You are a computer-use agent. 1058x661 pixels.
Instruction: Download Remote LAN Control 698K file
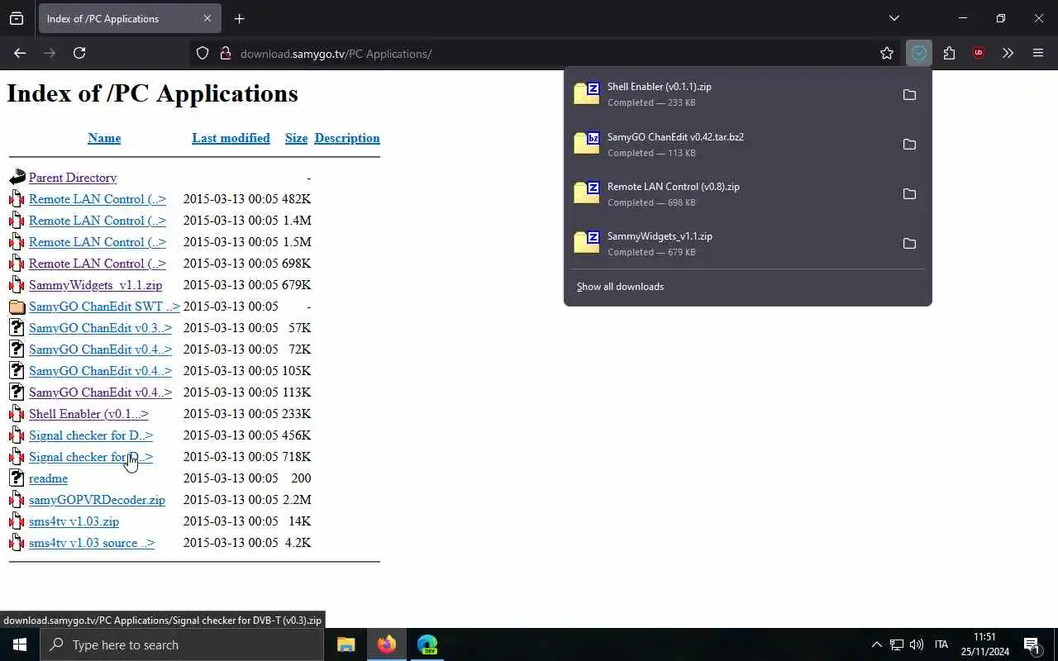98,264
